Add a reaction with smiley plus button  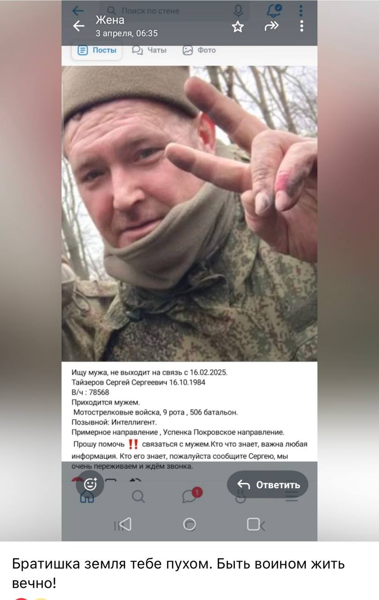tap(90, 484)
